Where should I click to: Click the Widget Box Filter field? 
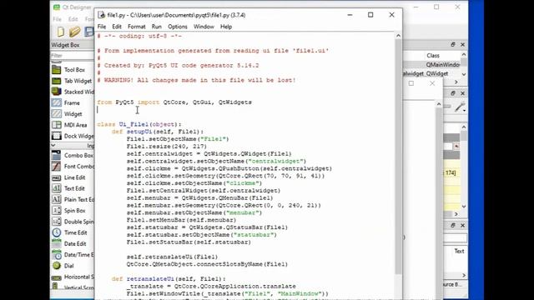point(73,56)
